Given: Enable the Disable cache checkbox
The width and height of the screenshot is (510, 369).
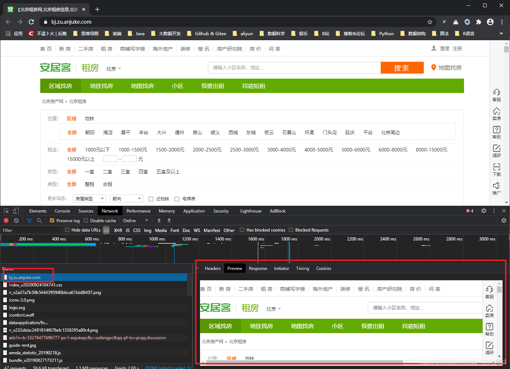Looking at the screenshot, I should click(86, 220).
